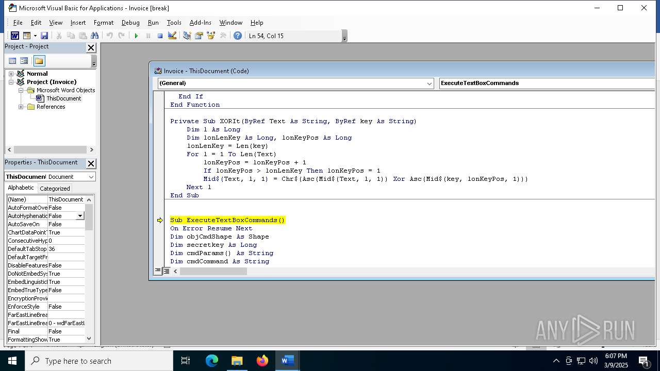Switch to the Categorized properties tab

(55, 189)
